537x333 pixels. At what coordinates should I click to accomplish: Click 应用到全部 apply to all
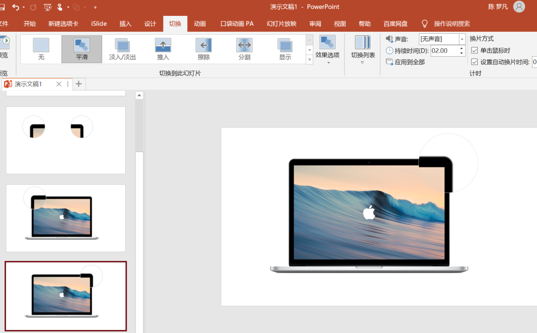[406, 62]
